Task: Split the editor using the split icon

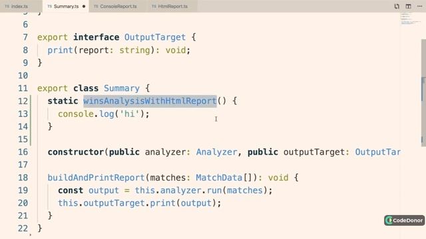Action: 408,6
